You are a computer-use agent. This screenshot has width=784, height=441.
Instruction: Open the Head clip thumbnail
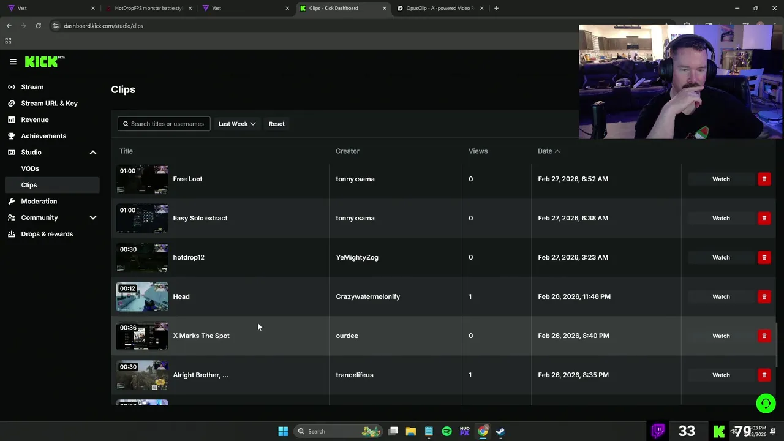[142, 296]
